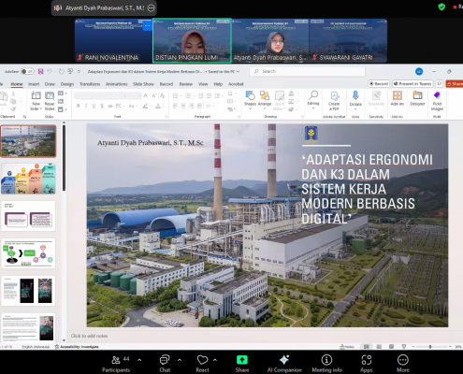The image size is (463, 374).
Task: Open Zoom Apps
Action: click(x=367, y=364)
